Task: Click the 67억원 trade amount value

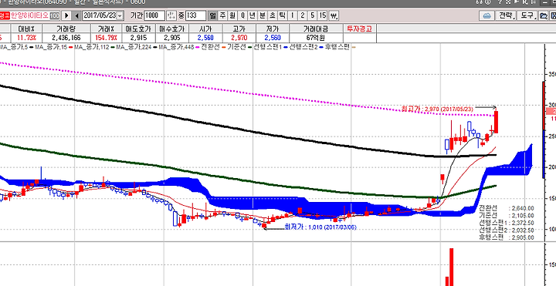Action: 317,38
